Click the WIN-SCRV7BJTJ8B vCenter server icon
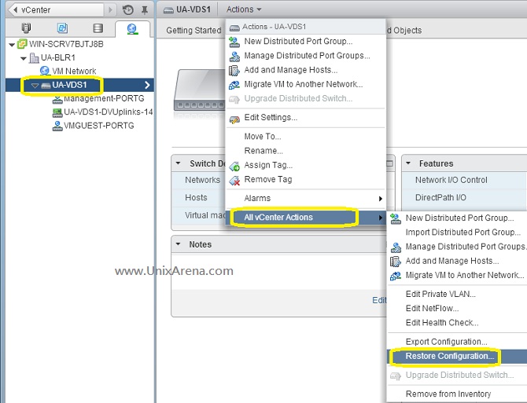Screen dimensions: 527x403 click(22, 44)
